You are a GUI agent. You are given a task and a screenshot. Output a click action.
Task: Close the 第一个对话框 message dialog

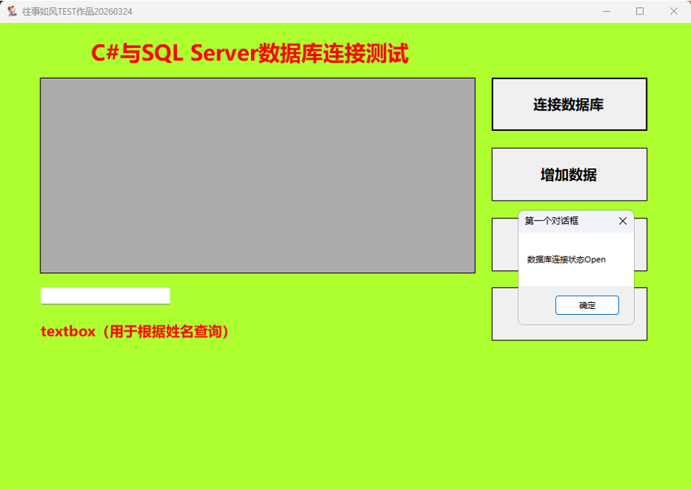pos(622,221)
